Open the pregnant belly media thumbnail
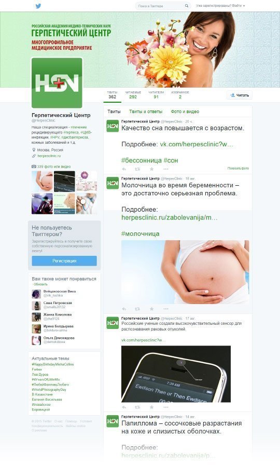The image size is (280, 467). pos(42,181)
